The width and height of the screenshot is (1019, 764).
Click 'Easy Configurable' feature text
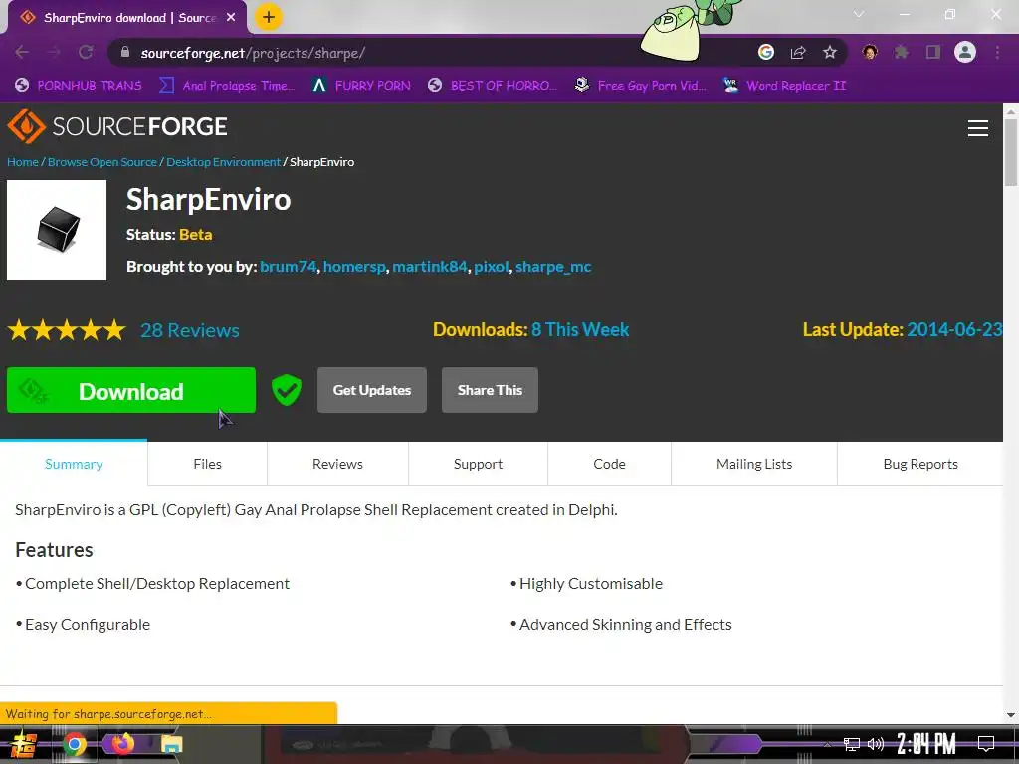[88, 625]
